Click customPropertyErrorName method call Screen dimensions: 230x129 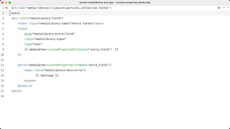pos(67,65)
